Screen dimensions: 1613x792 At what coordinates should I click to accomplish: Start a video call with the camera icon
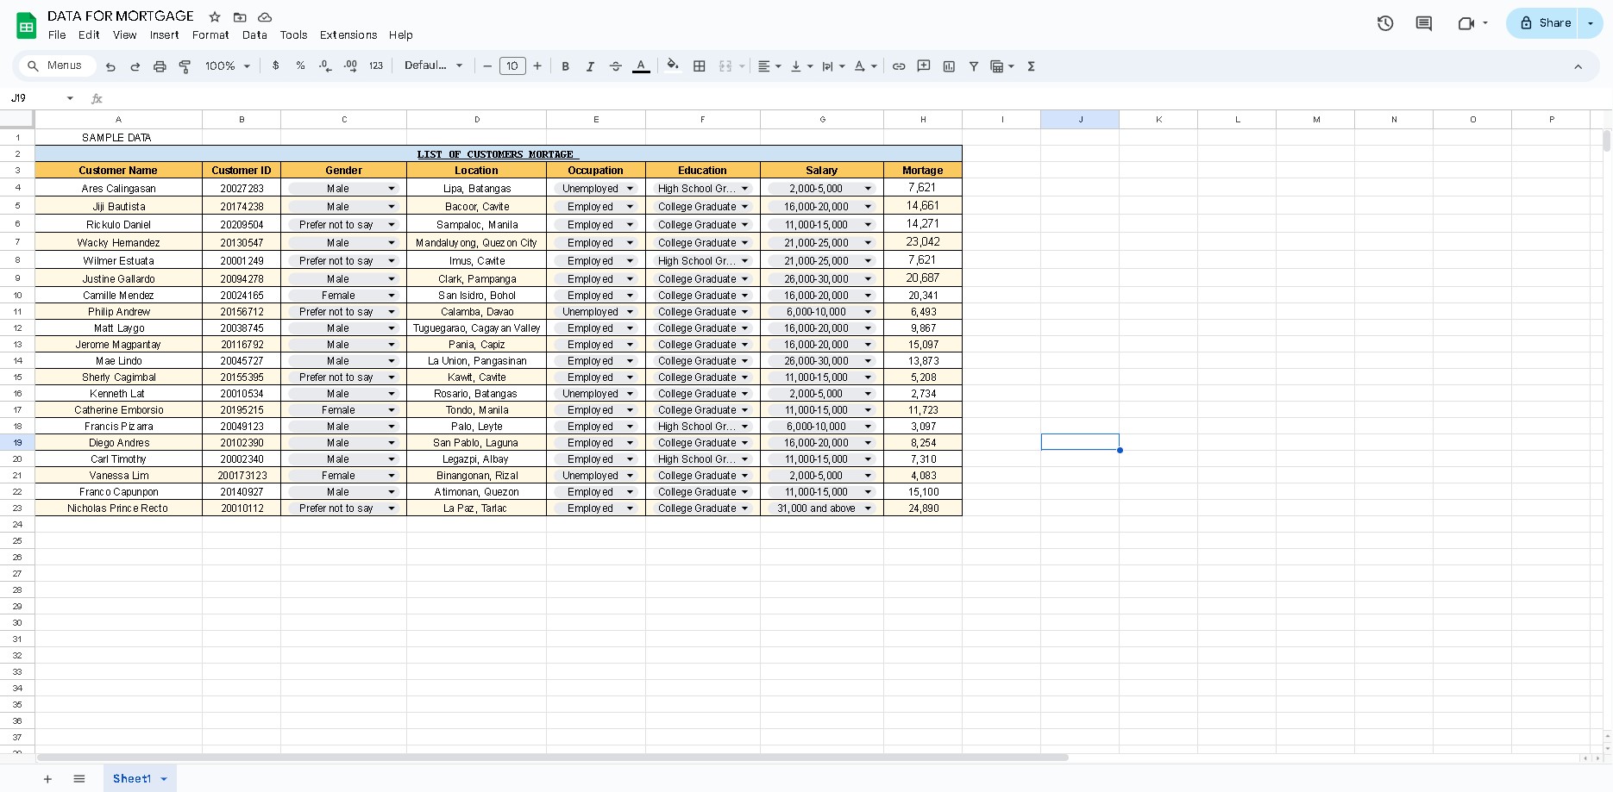(x=1466, y=23)
